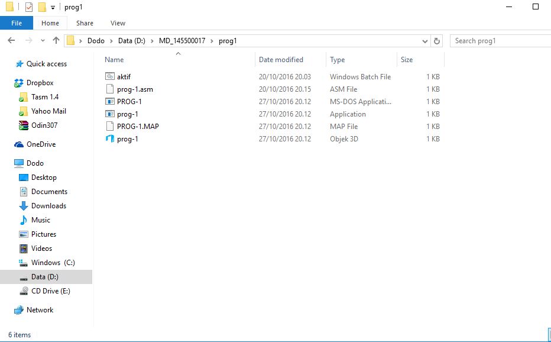Refresh the folder view

[x=436, y=41]
